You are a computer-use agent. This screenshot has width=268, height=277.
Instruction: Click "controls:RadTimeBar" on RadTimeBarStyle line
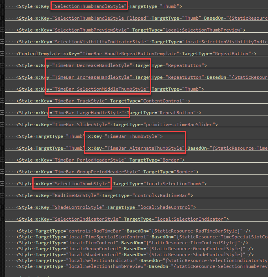click(161, 196)
